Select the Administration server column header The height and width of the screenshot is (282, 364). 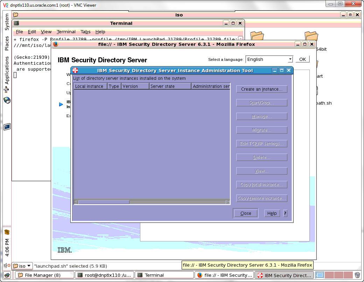[x=211, y=86]
